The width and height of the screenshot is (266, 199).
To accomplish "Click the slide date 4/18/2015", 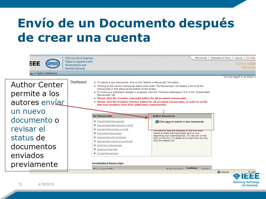I will point(46,184).
